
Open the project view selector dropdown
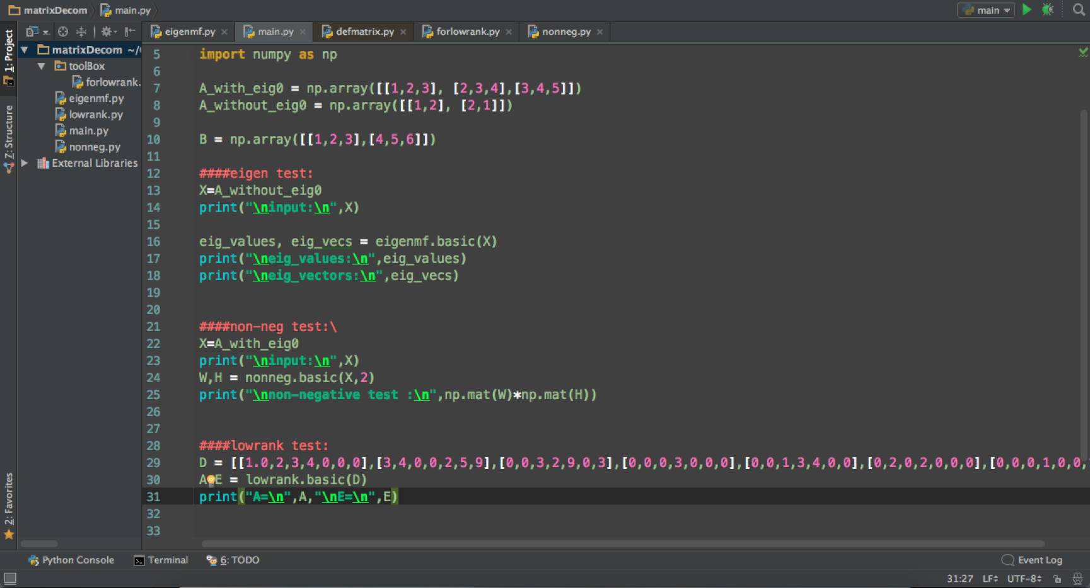click(x=37, y=31)
